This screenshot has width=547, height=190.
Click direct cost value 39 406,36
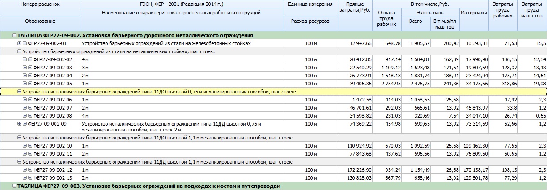point(360,84)
